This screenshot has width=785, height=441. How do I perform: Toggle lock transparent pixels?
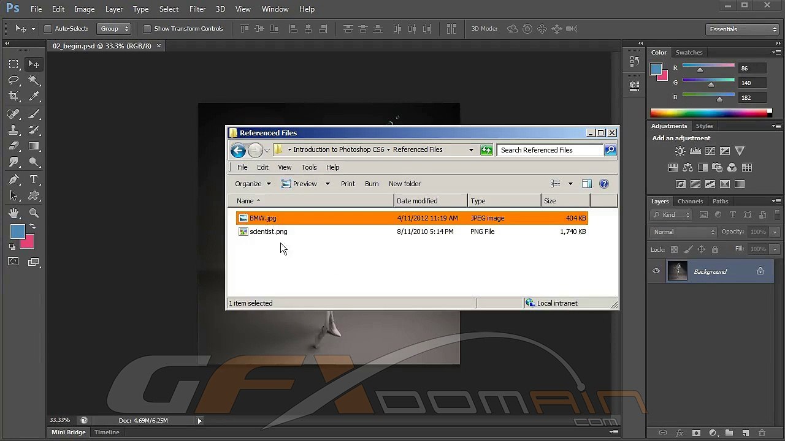[x=674, y=249]
